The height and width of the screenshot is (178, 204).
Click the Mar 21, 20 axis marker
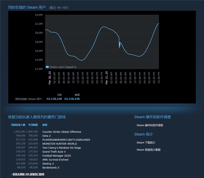point(106,78)
